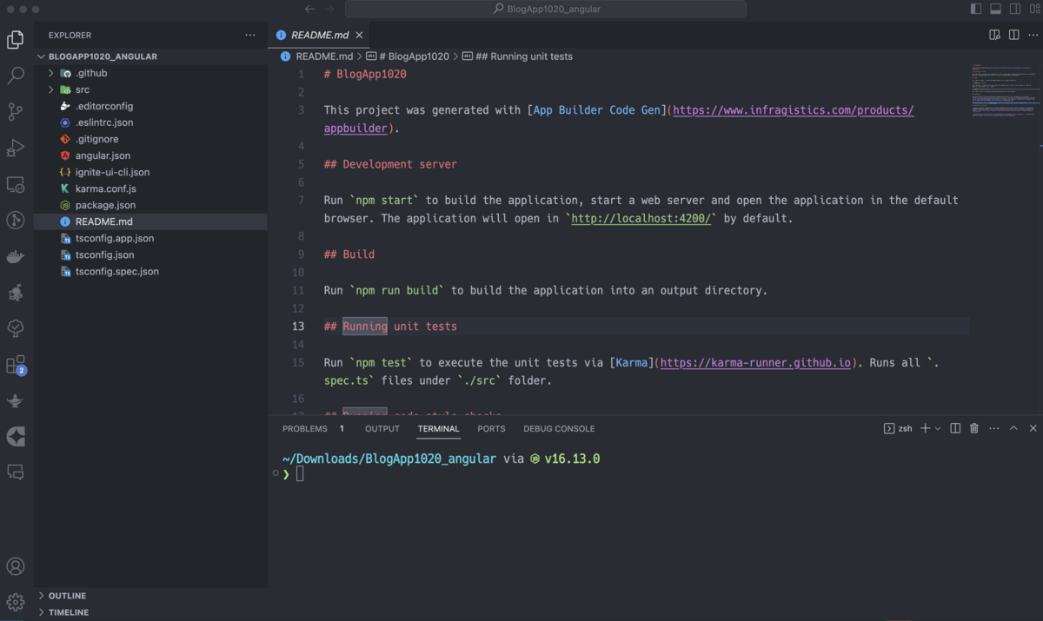Open the karma-runner.github.io link
This screenshot has height=621, width=1043.
tap(755, 363)
